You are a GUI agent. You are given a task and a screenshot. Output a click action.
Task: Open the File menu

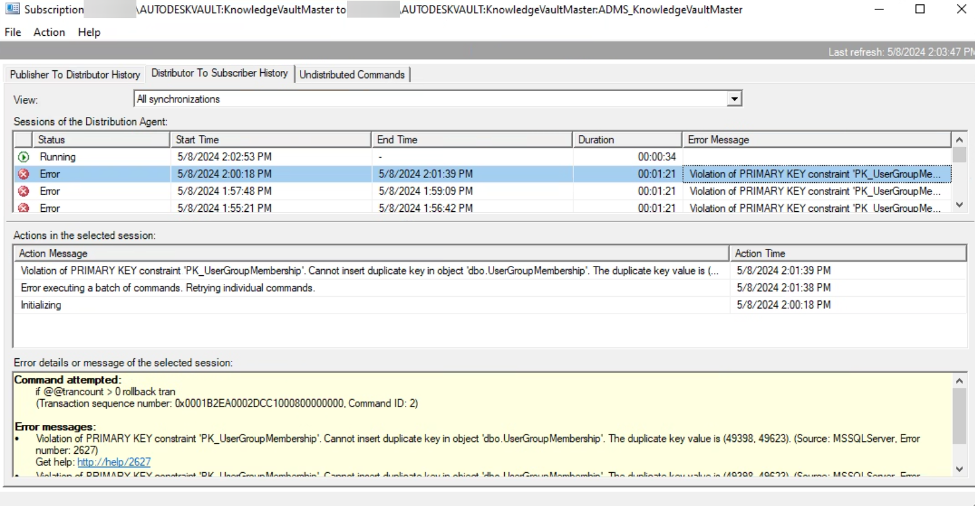pos(12,32)
